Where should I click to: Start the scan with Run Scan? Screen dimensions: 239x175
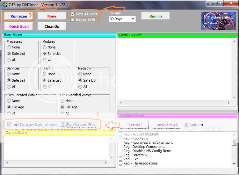(x=18, y=16)
